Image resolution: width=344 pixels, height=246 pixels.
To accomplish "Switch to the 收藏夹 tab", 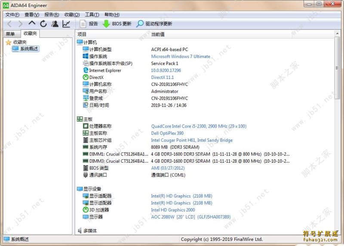I will 30,33.
